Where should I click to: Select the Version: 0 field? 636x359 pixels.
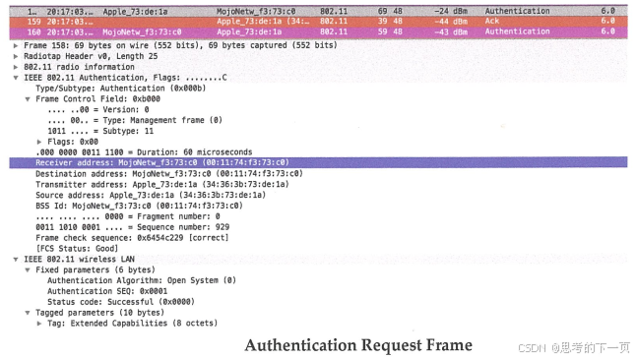tap(98, 110)
